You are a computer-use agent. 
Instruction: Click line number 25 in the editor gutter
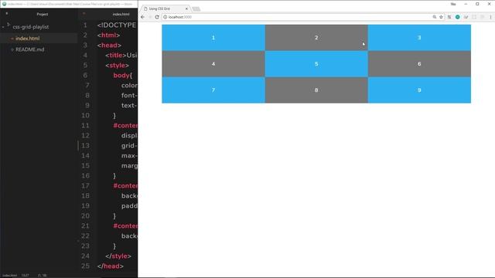(x=85, y=266)
